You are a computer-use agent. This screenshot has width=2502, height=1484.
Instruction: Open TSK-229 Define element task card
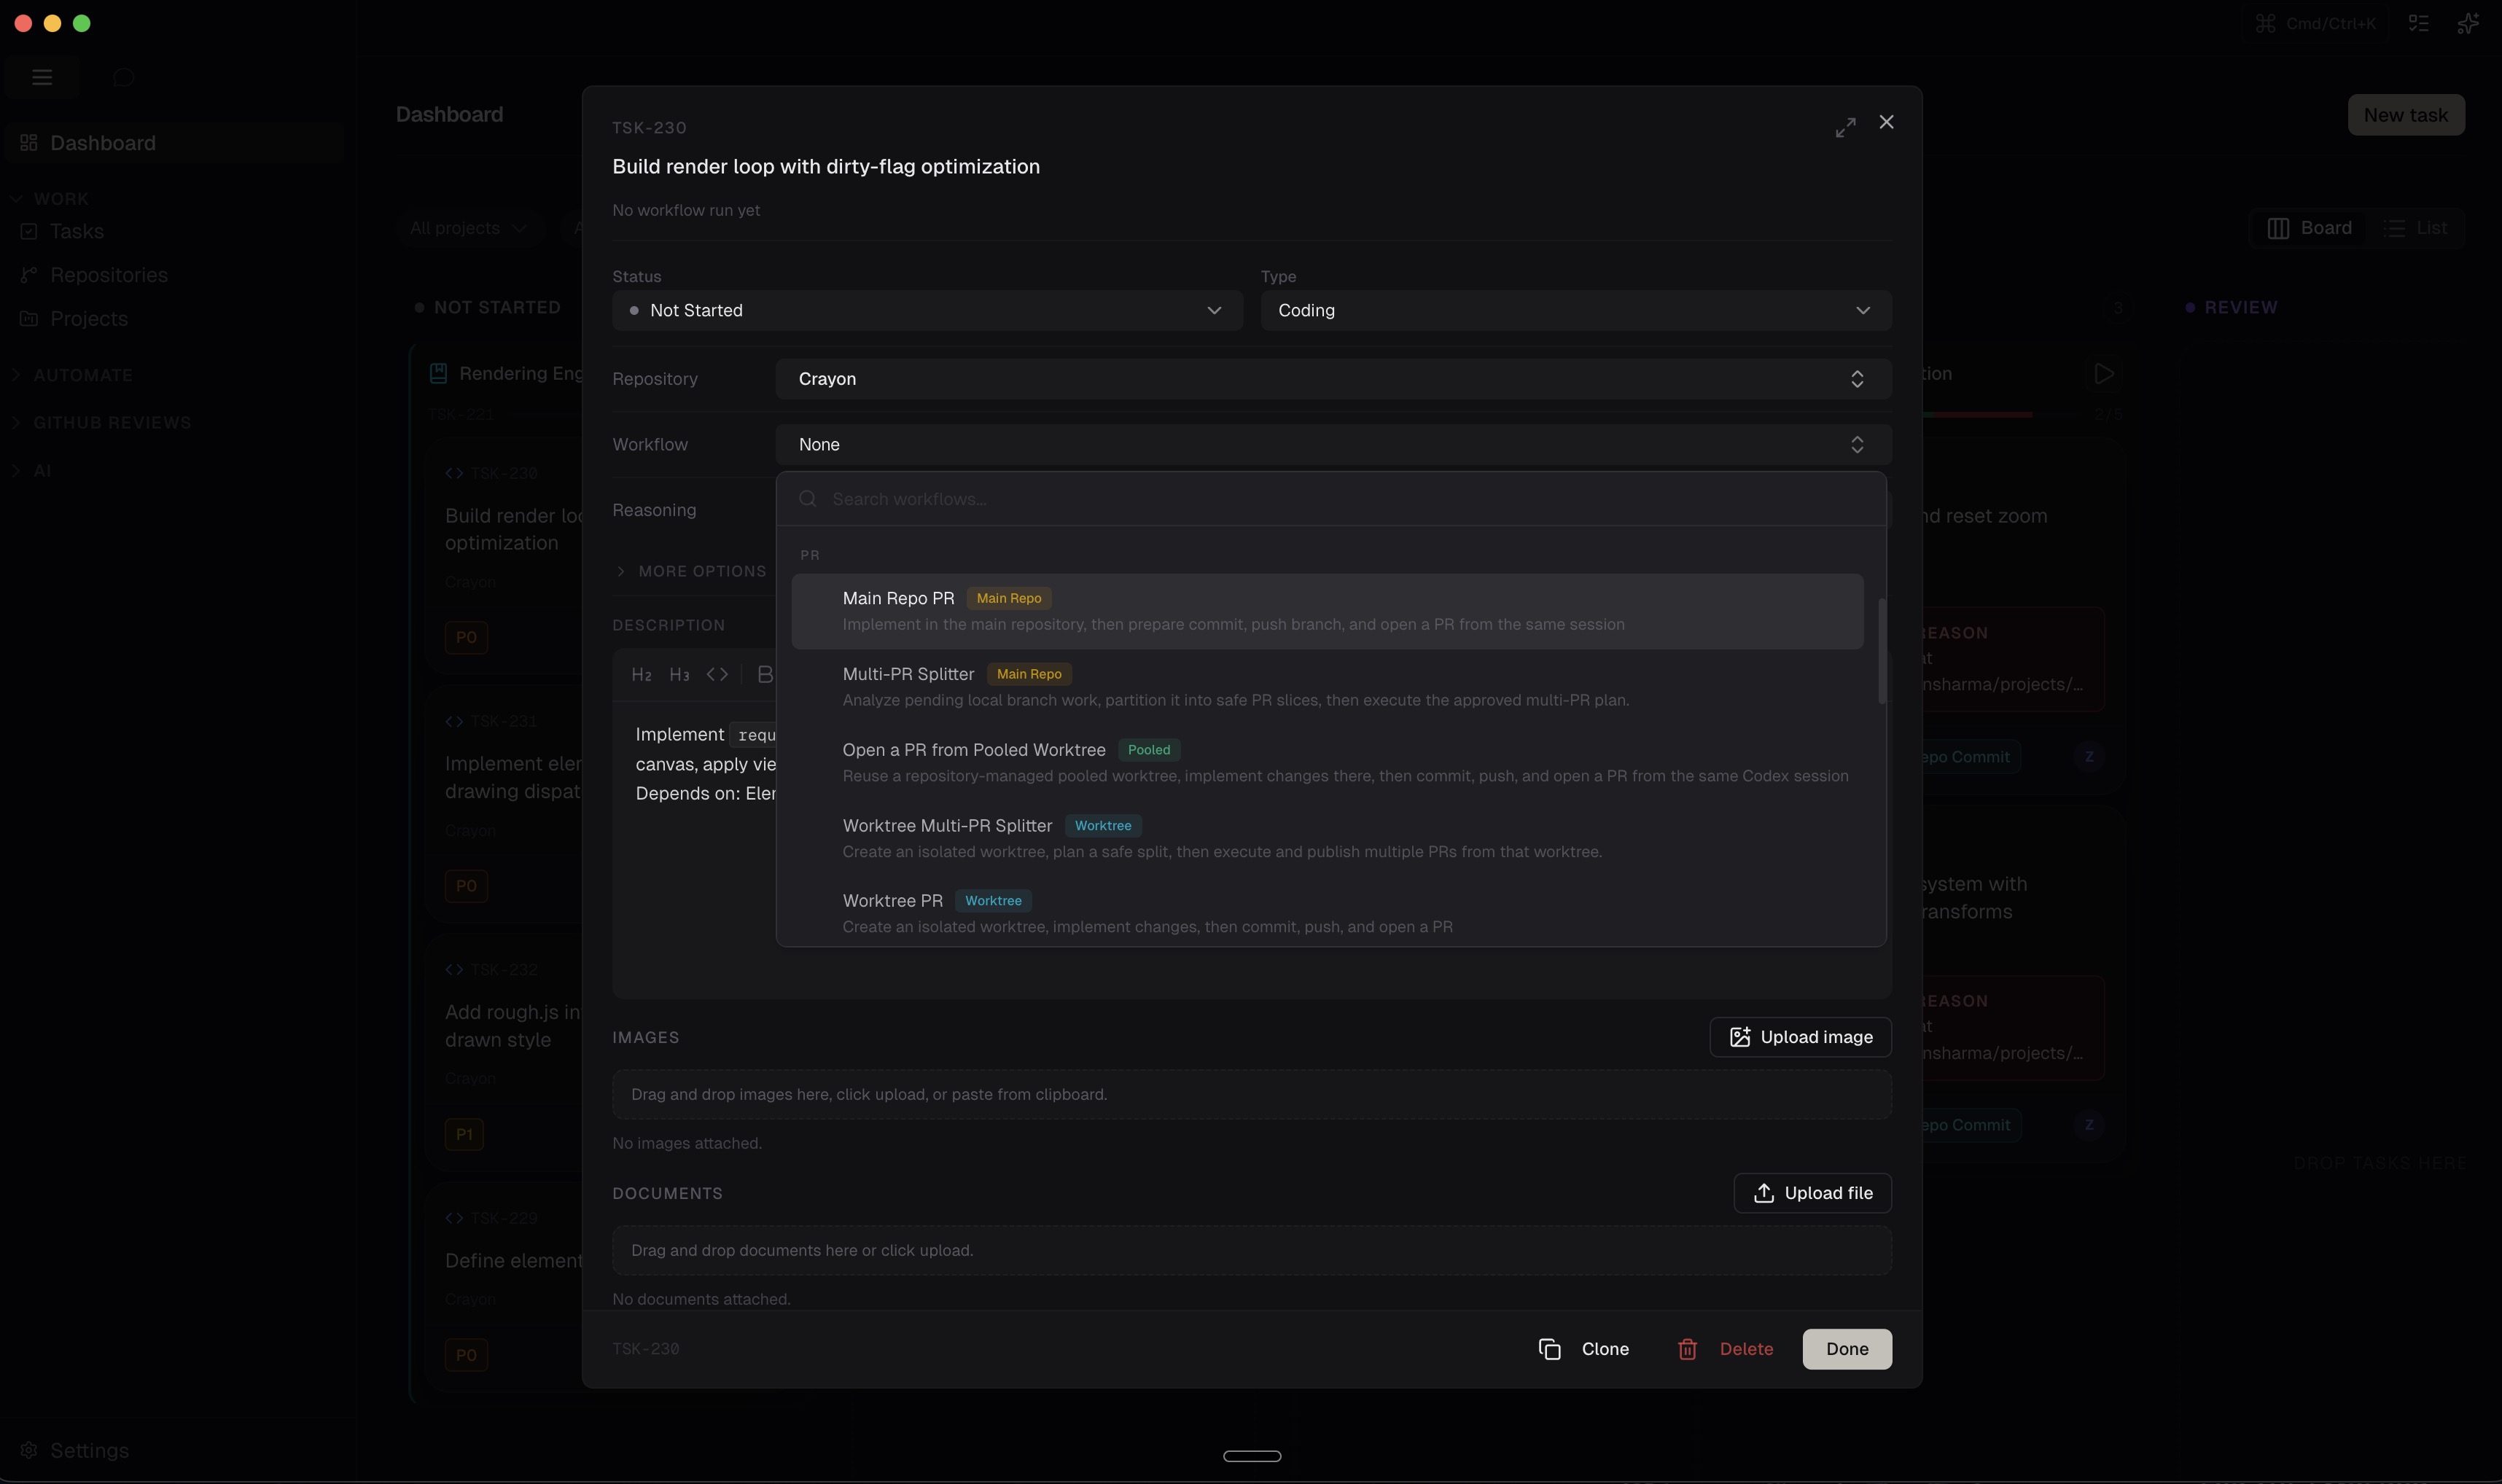tap(505, 1287)
